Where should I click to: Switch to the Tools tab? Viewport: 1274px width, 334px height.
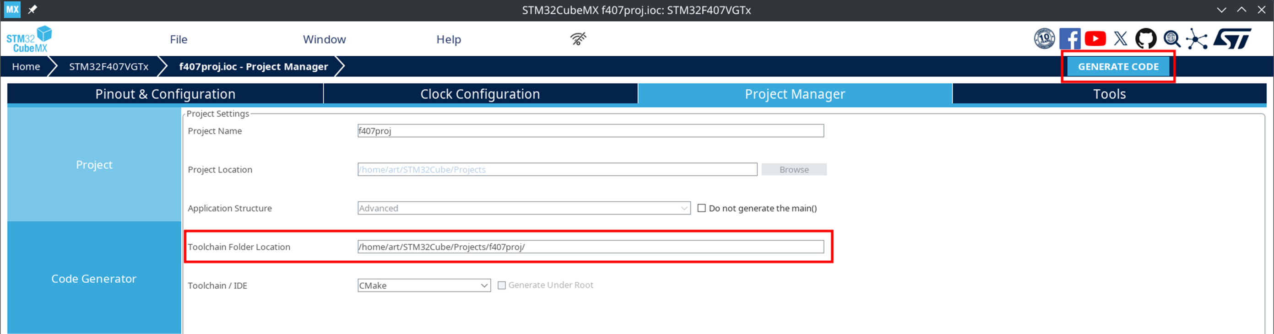[x=1109, y=94]
